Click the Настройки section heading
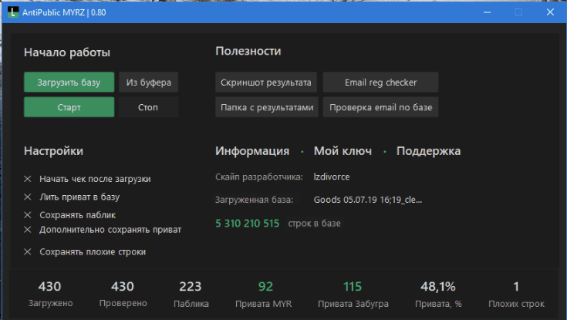Image resolution: width=567 pixels, height=320 pixels. (53, 151)
